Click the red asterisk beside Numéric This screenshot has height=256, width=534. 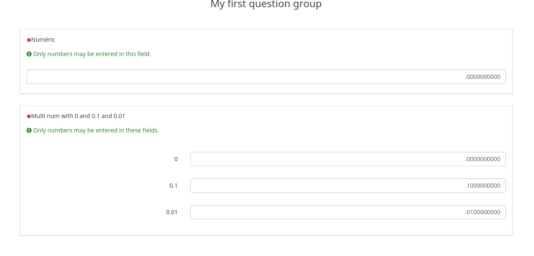[29, 40]
